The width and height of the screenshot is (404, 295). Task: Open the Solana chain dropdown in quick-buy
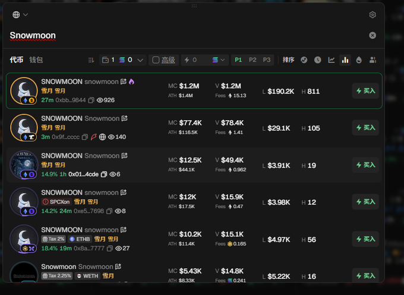pyautogui.click(x=219, y=60)
